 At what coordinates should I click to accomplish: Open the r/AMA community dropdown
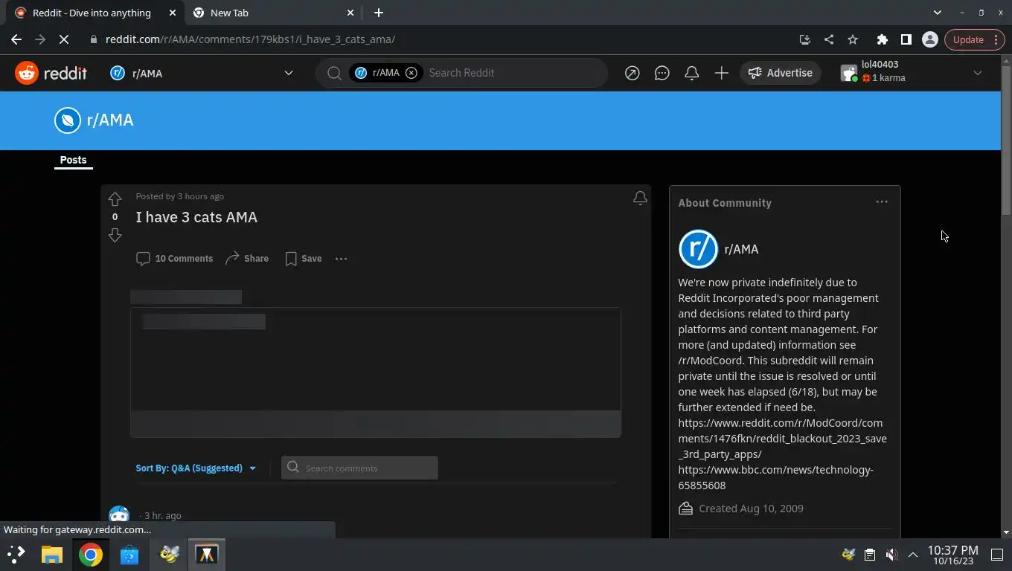tap(202, 73)
